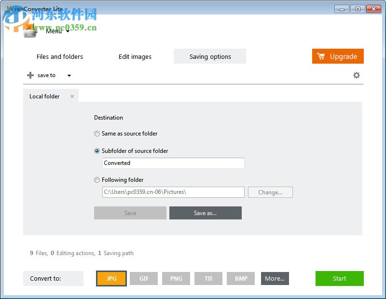Screen dimensions: 386x299
Task: Open the Saving options tab
Action: [x=210, y=56]
